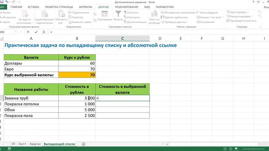Switch to the ГЛАВНАЯ tab
The width and height of the screenshot is (269, 151).
tap(16, 7)
